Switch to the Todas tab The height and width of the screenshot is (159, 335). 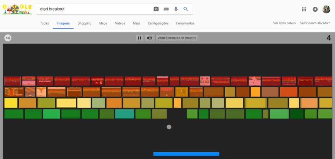[44, 23]
